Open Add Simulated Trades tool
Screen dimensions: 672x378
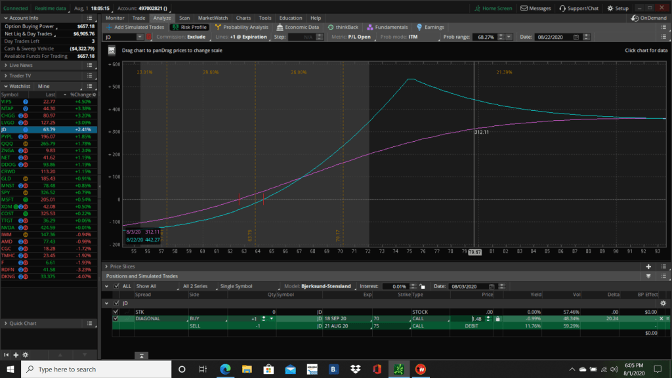click(x=136, y=28)
